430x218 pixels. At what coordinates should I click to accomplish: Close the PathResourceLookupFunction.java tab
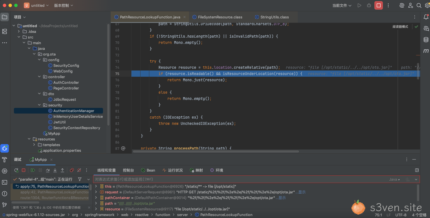(x=184, y=17)
